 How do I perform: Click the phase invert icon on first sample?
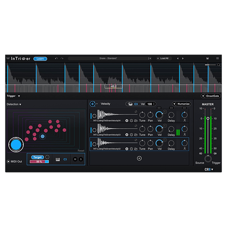point(136,112)
